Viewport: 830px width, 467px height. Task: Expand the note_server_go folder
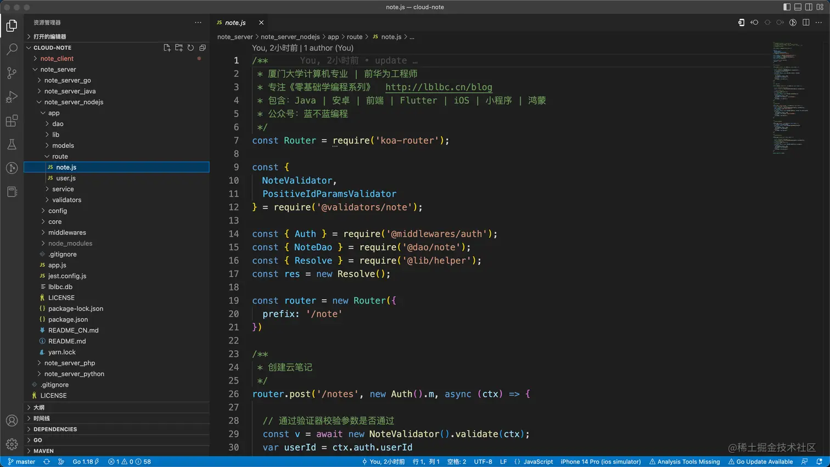116,80
